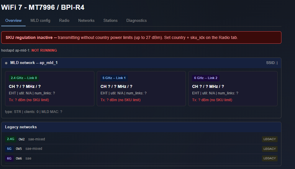Screen dimensions: 295x169
Task: Switch to the Overview tab
Action: click(x=13, y=21)
